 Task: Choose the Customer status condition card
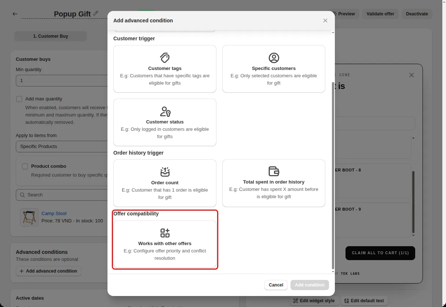coord(165,122)
